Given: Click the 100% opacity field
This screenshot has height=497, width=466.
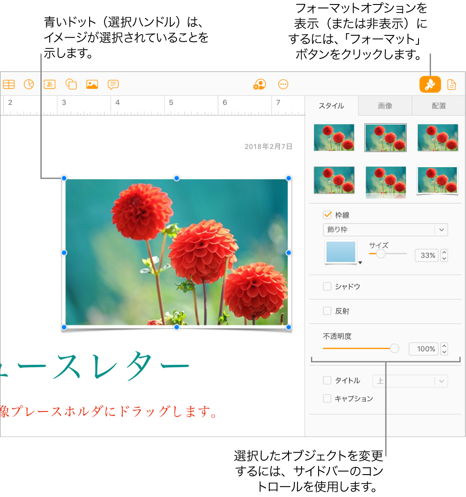Looking at the screenshot, I should click(x=423, y=349).
